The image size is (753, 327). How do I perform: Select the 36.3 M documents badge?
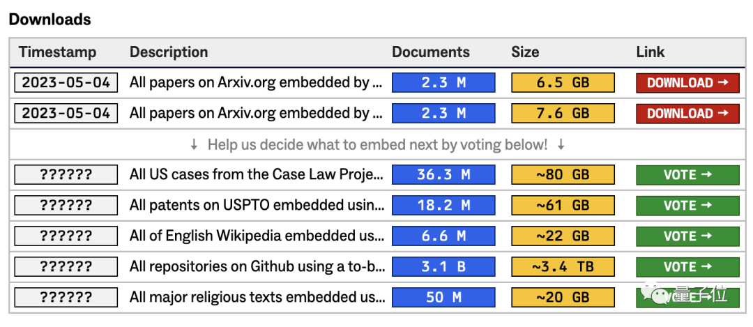(x=443, y=175)
